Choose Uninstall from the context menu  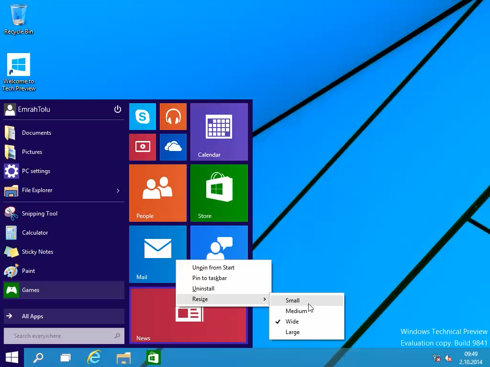point(223,289)
